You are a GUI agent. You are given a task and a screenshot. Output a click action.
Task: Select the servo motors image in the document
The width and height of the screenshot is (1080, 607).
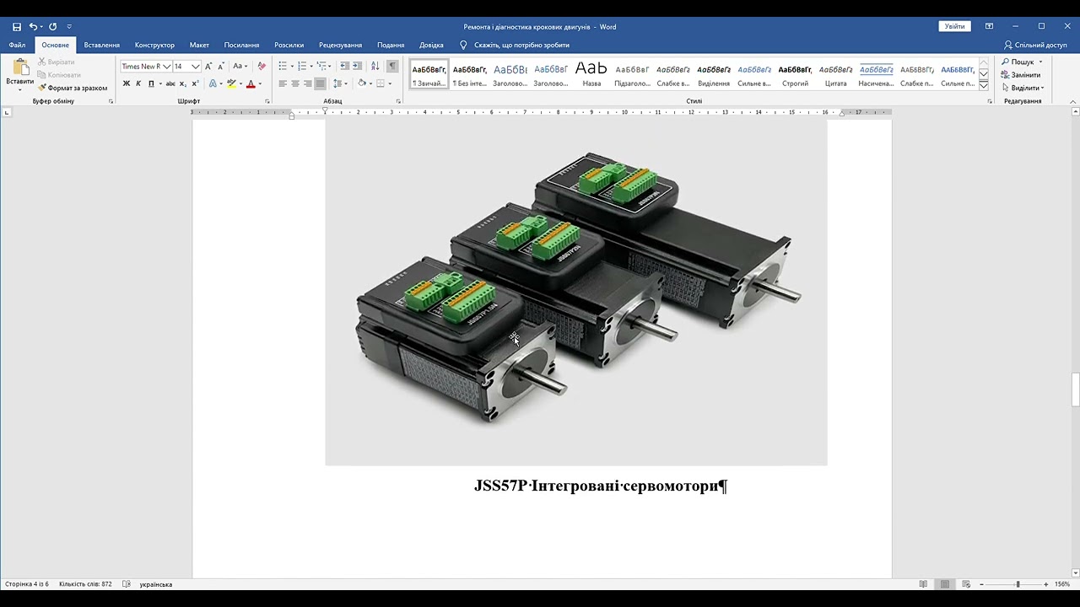[x=576, y=292]
